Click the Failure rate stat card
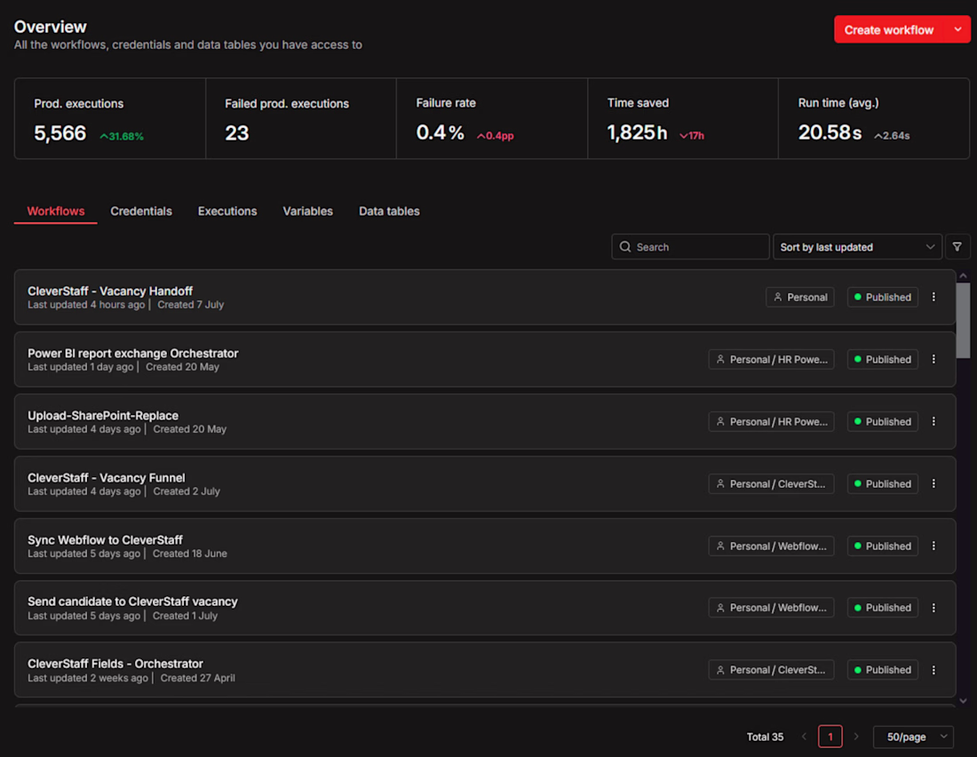 [x=492, y=118]
